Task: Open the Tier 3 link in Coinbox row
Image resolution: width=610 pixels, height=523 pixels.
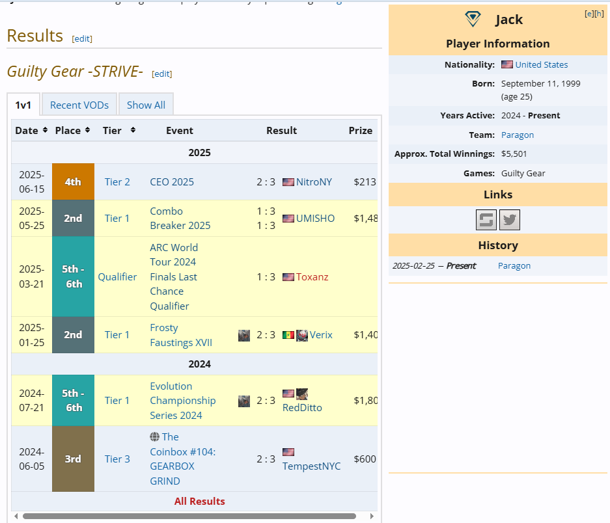Action: coord(117,459)
